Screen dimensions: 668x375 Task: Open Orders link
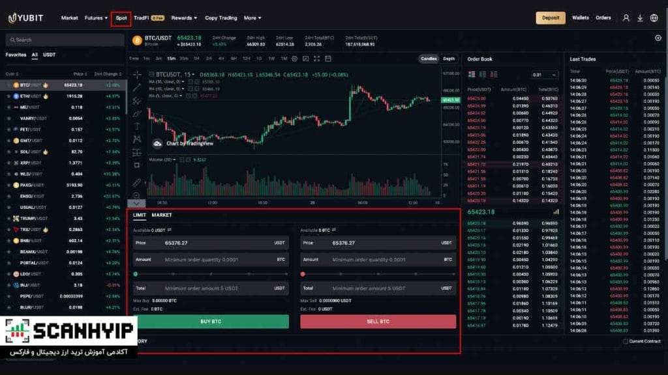[x=603, y=18]
